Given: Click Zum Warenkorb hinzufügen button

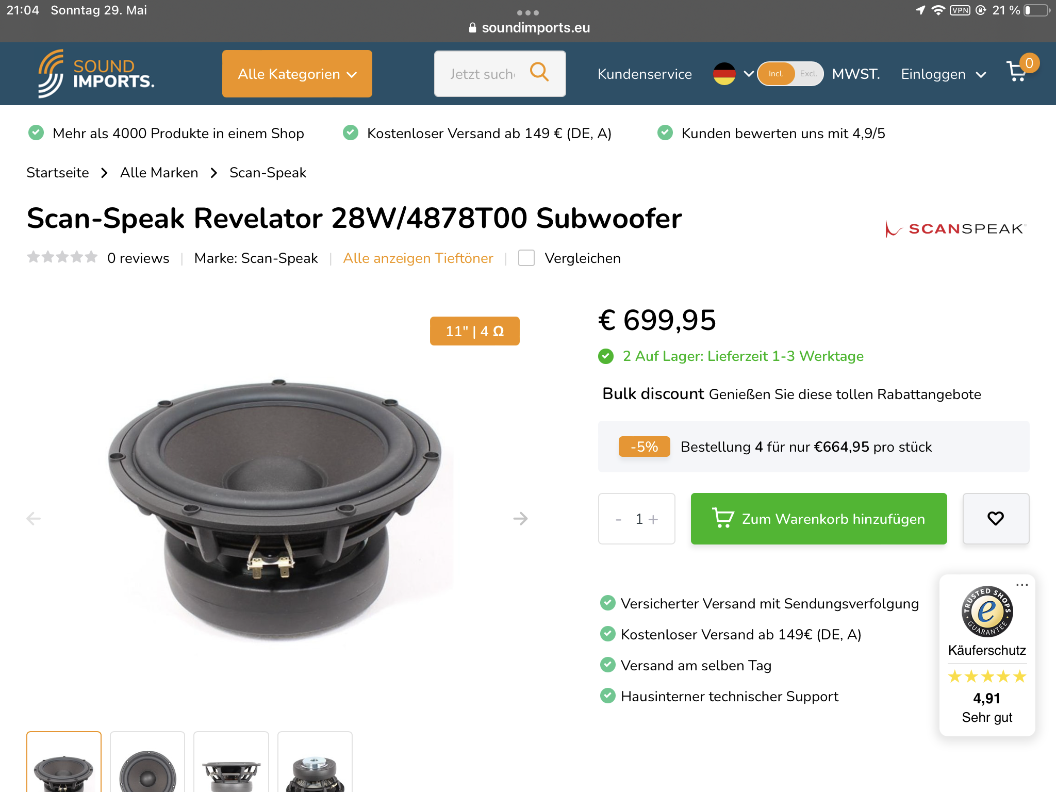Looking at the screenshot, I should tap(819, 518).
